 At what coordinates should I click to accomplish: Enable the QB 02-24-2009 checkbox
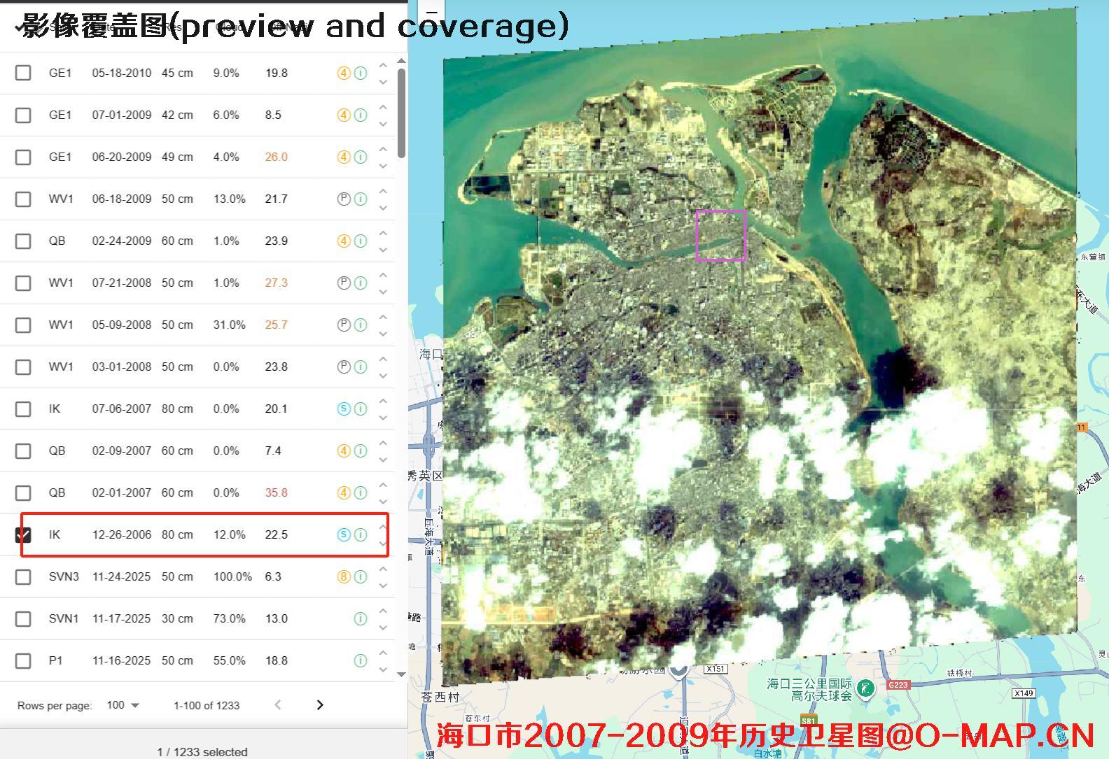point(23,241)
